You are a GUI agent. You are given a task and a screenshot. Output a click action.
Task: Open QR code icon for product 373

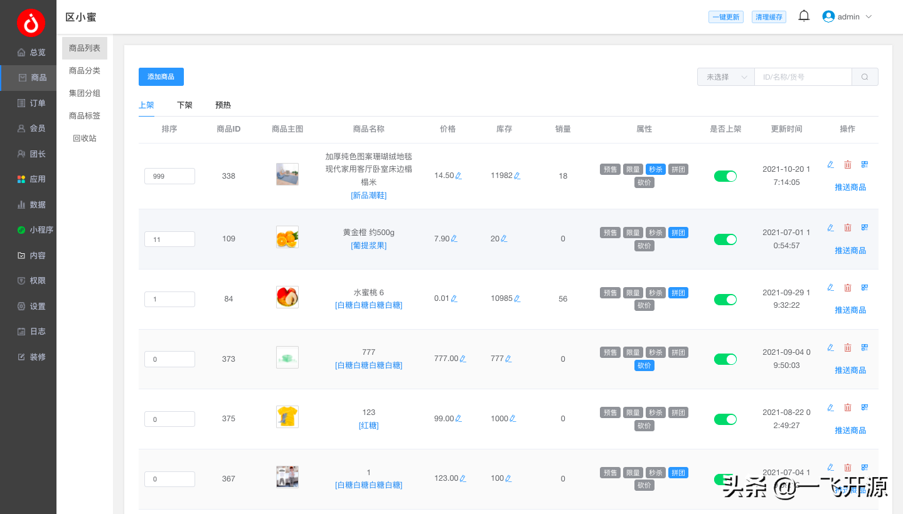click(865, 348)
